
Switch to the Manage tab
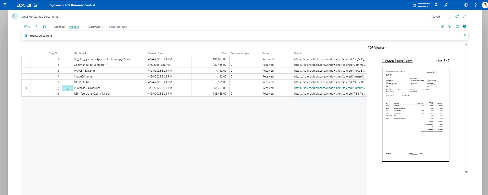click(59, 27)
